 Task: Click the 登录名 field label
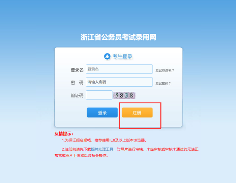coord(77,70)
